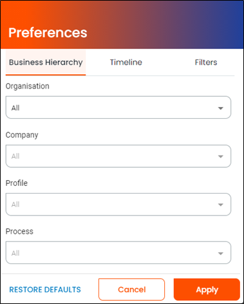This screenshot has height=304, width=244.
Task: Click the Process field label
Action: point(19,232)
